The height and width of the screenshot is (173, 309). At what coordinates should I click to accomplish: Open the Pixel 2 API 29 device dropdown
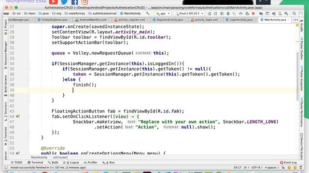point(189,13)
